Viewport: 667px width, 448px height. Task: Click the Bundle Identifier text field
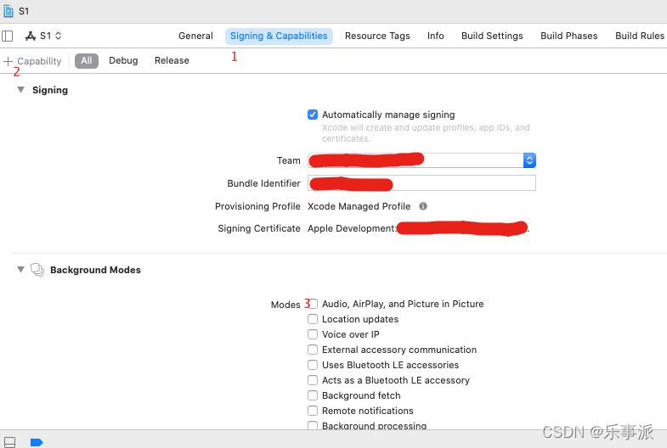click(x=421, y=183)
